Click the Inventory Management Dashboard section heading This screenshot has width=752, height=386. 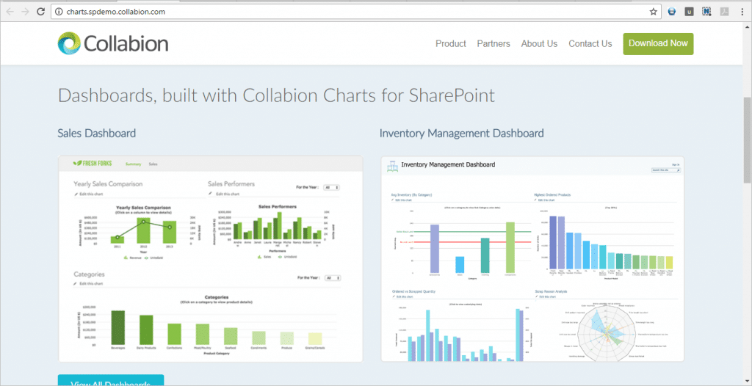pos(462,133)
